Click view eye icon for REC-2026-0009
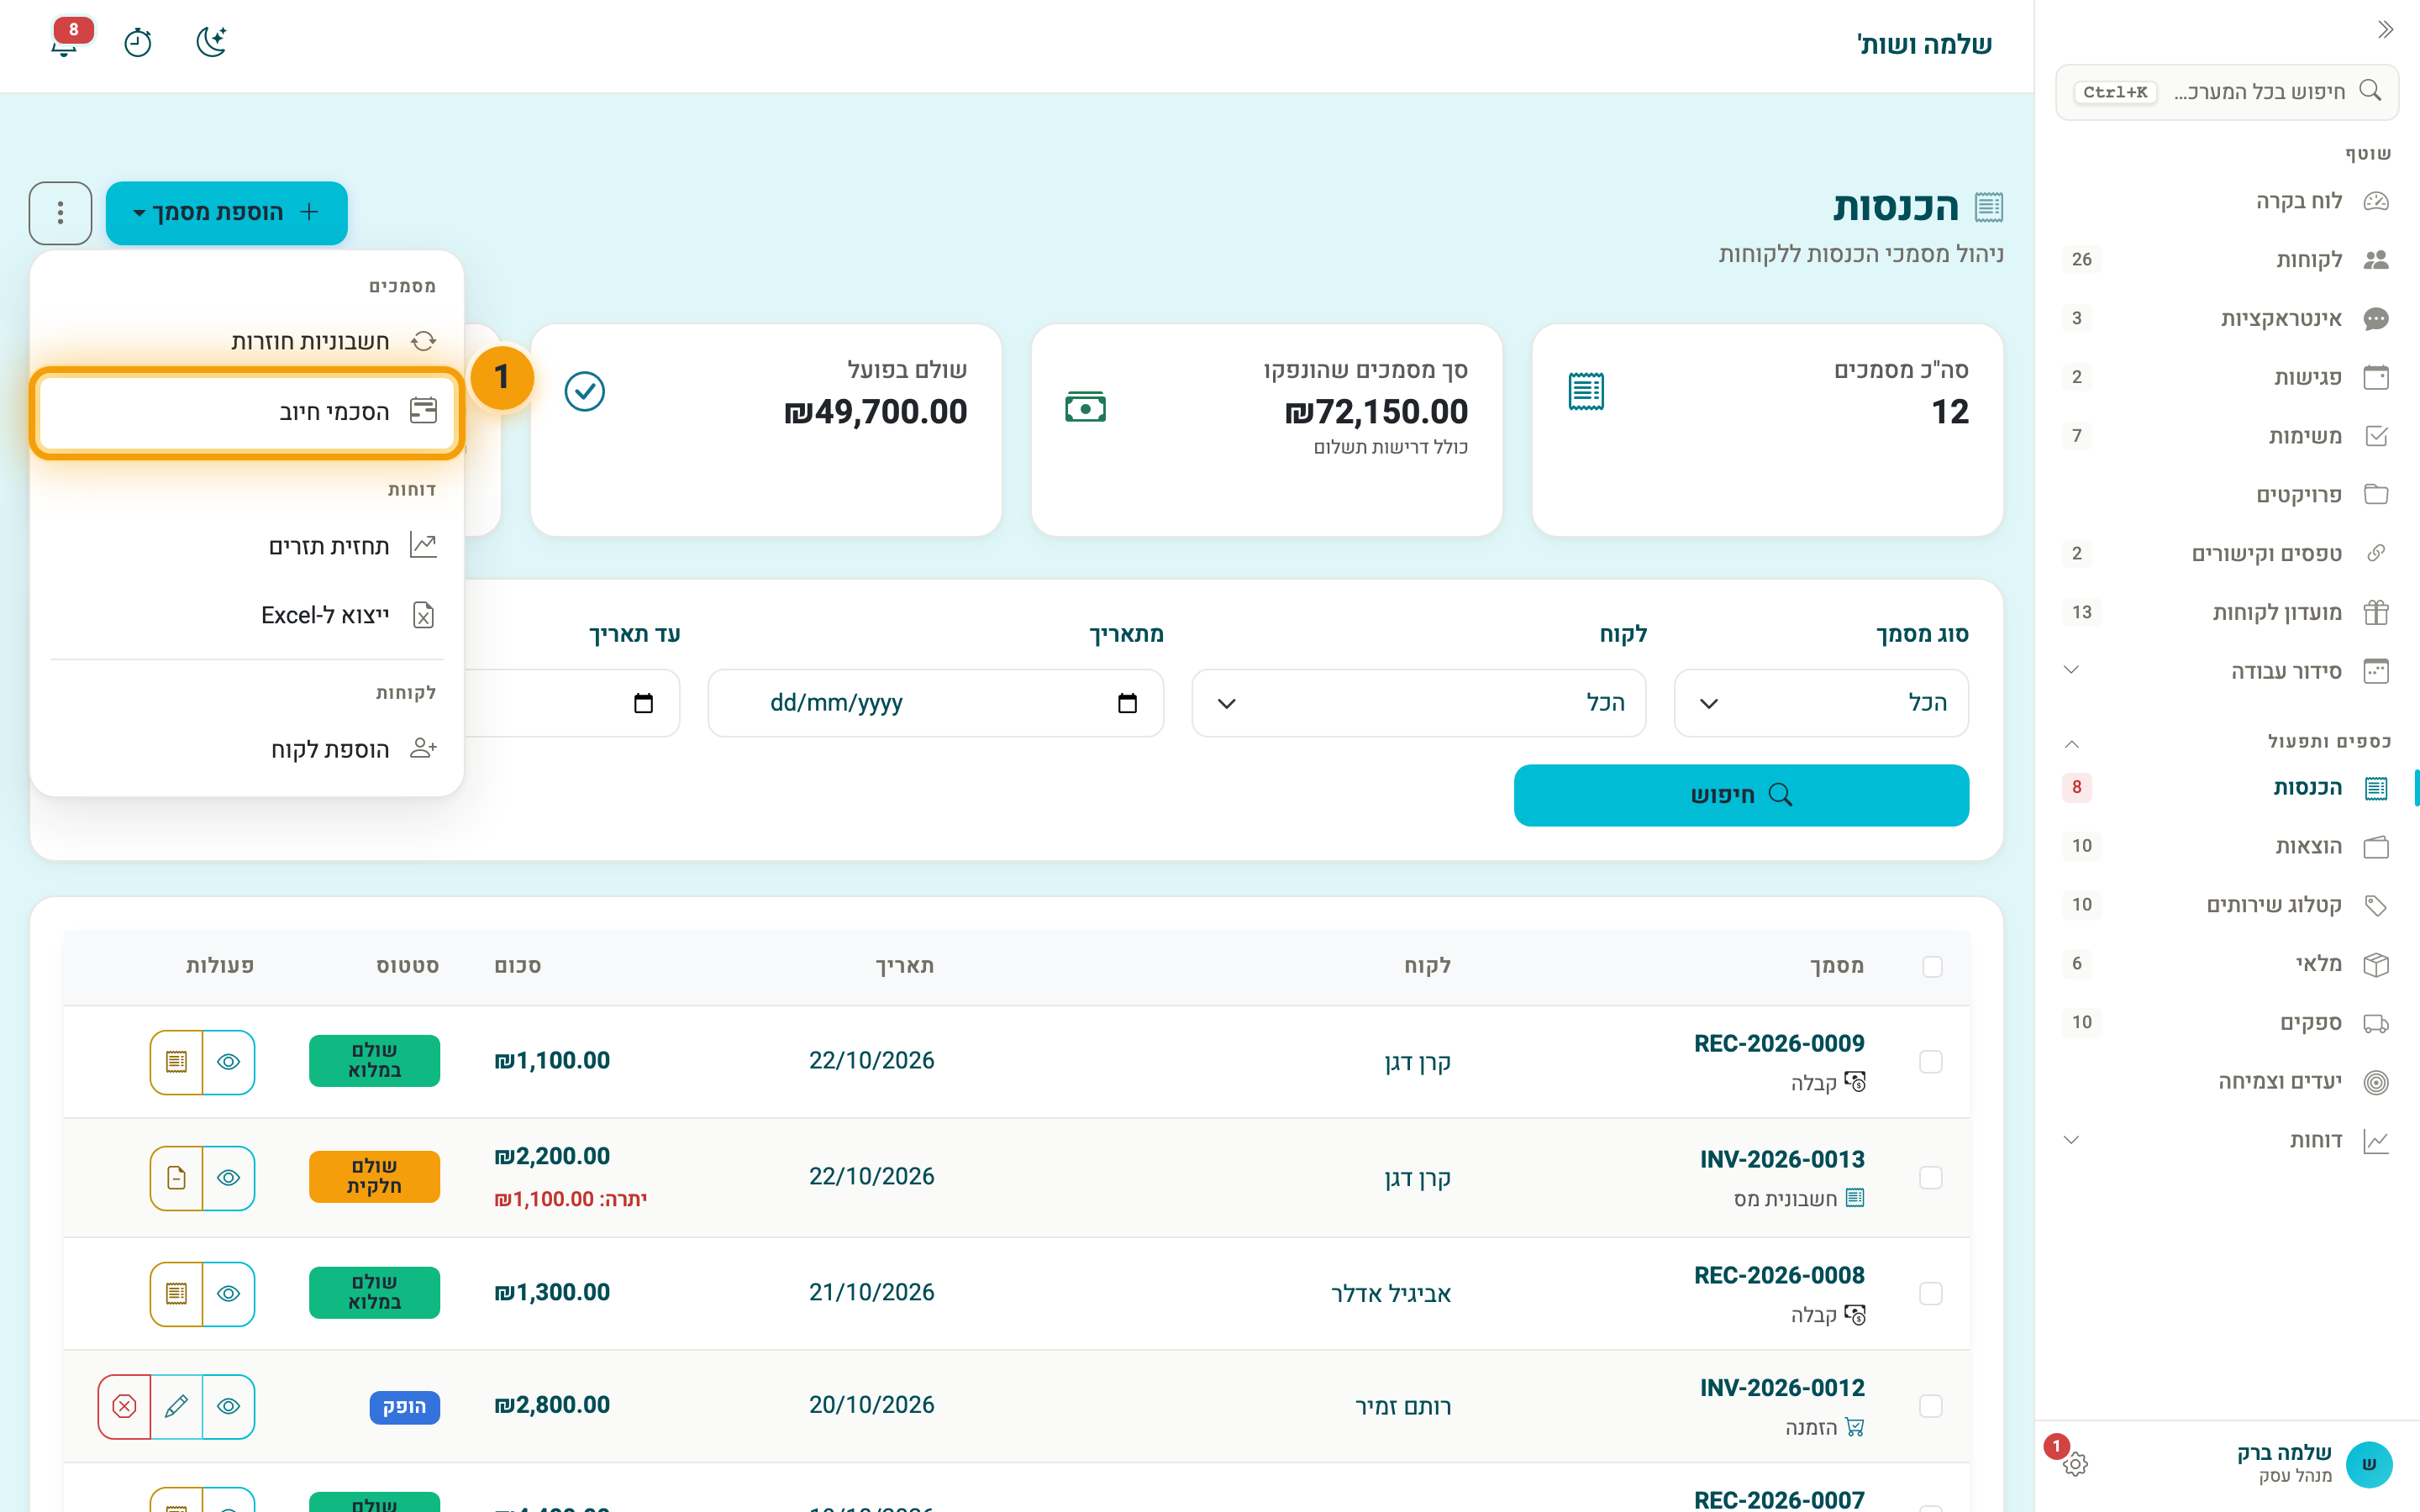 [x=228, y=1061]
